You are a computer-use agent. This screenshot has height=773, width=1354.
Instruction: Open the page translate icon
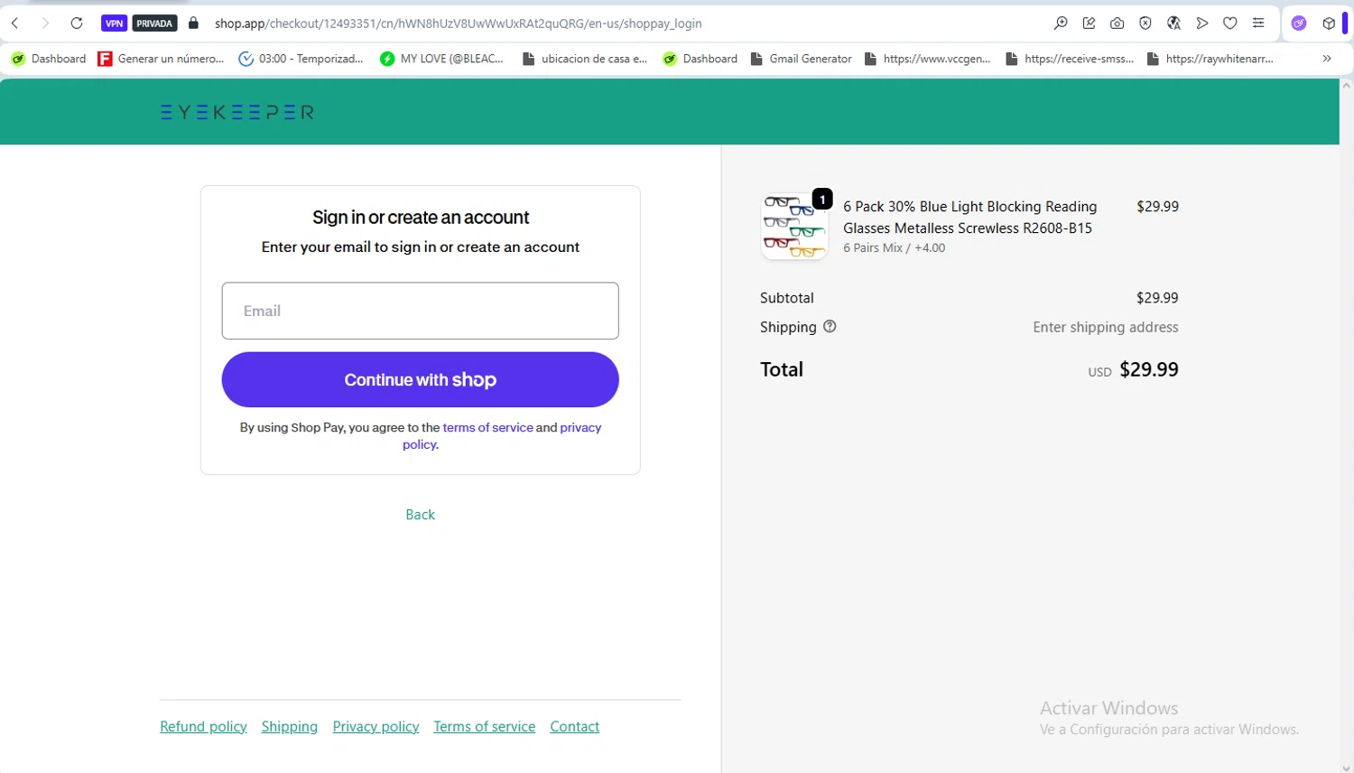[1173, 23]
